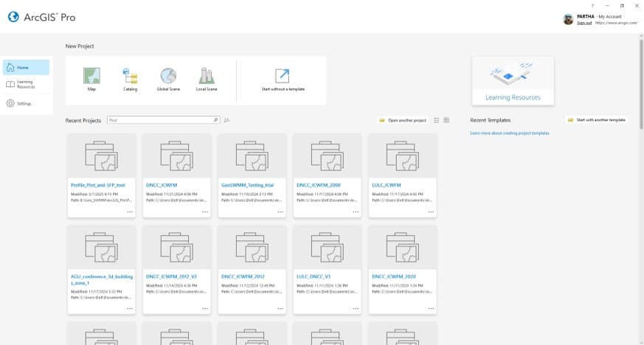This screenshot has height=345, width=644.
Task: Click Start with another template
Action: pyautogui.click(x=597, y=119)
